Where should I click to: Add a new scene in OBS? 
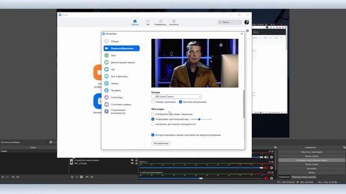(x=3, y=177)
